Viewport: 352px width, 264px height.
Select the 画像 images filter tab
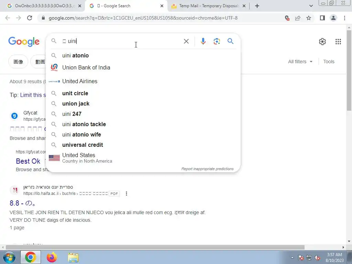18,62
